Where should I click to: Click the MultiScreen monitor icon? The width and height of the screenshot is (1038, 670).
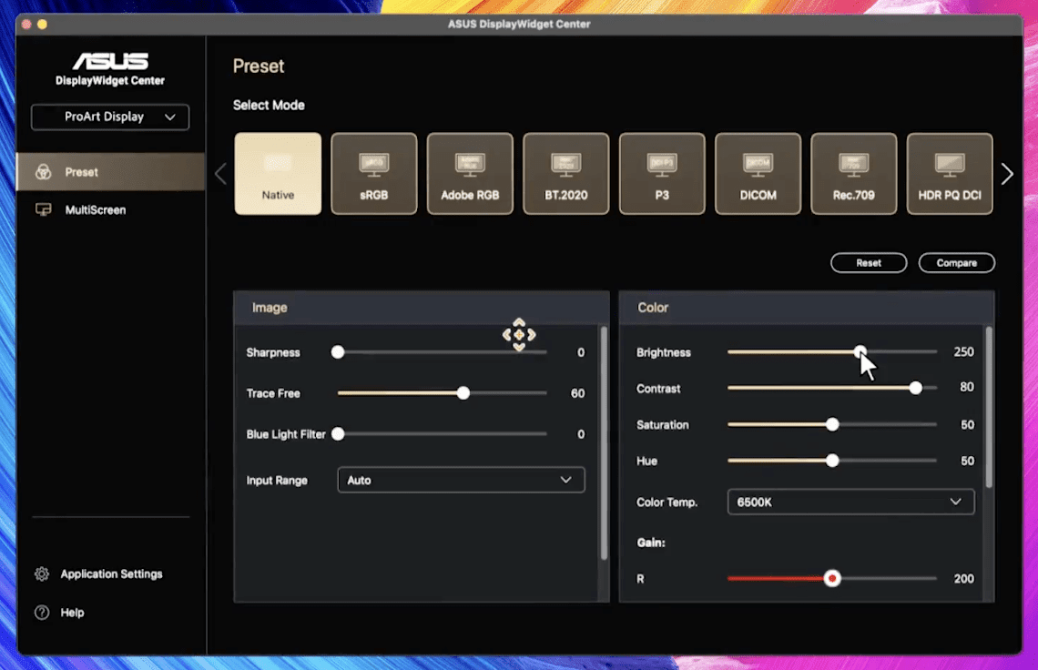(43, 210)
